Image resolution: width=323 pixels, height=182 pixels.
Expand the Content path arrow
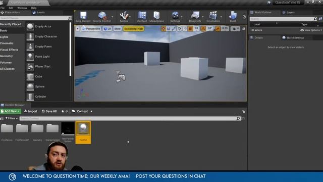[x=91, y=111]
